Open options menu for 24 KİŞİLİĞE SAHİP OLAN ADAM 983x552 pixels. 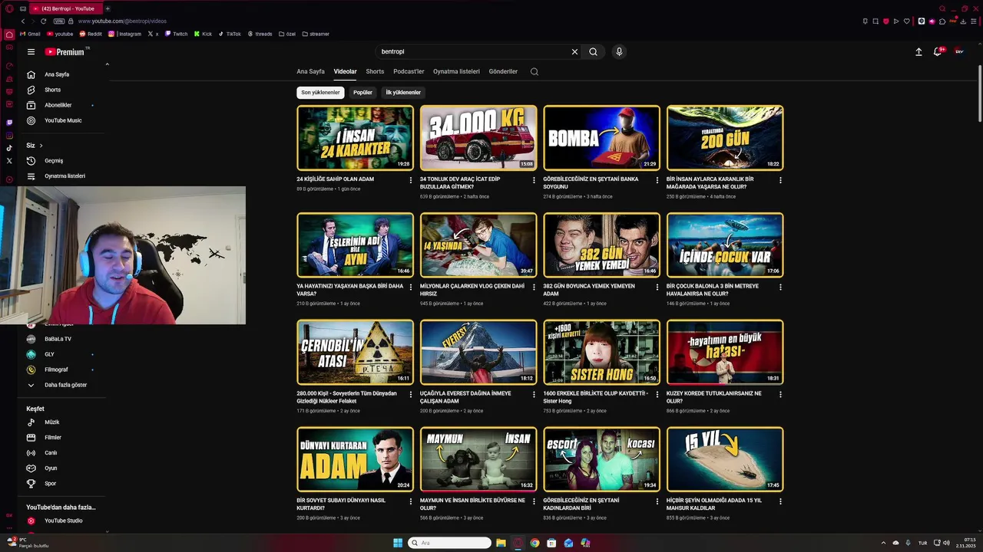[x=411, y=180]
